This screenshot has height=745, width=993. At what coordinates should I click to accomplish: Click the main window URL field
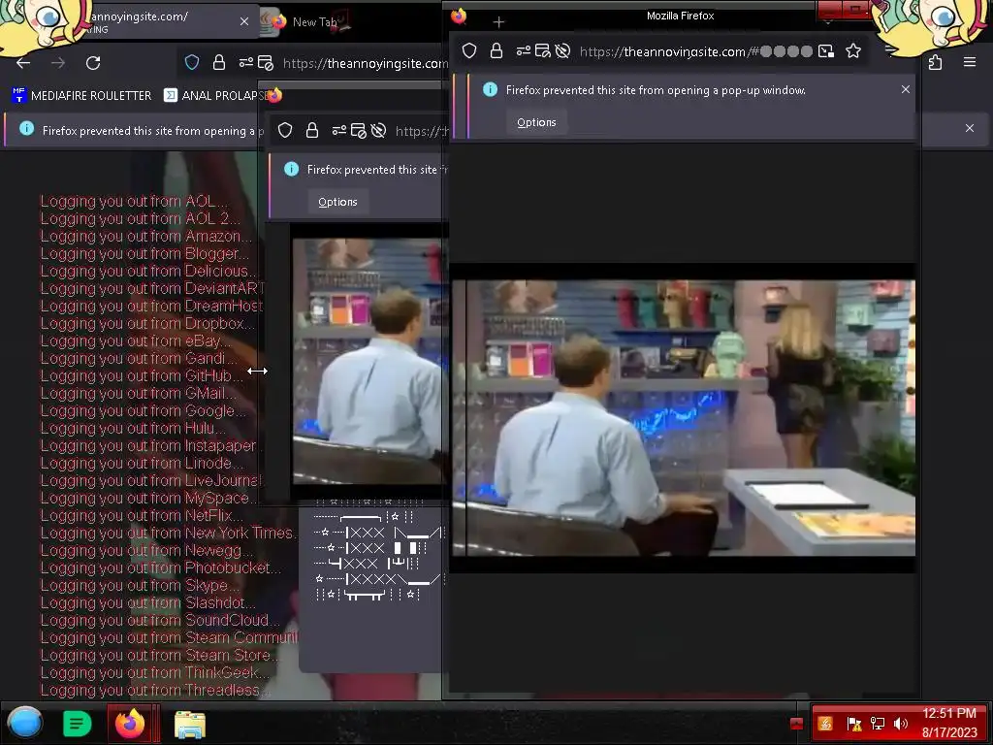point(365,63)
